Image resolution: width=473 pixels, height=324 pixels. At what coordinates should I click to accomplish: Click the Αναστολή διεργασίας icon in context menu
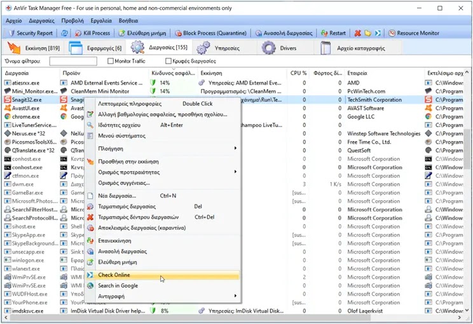[x=90, y=252]
